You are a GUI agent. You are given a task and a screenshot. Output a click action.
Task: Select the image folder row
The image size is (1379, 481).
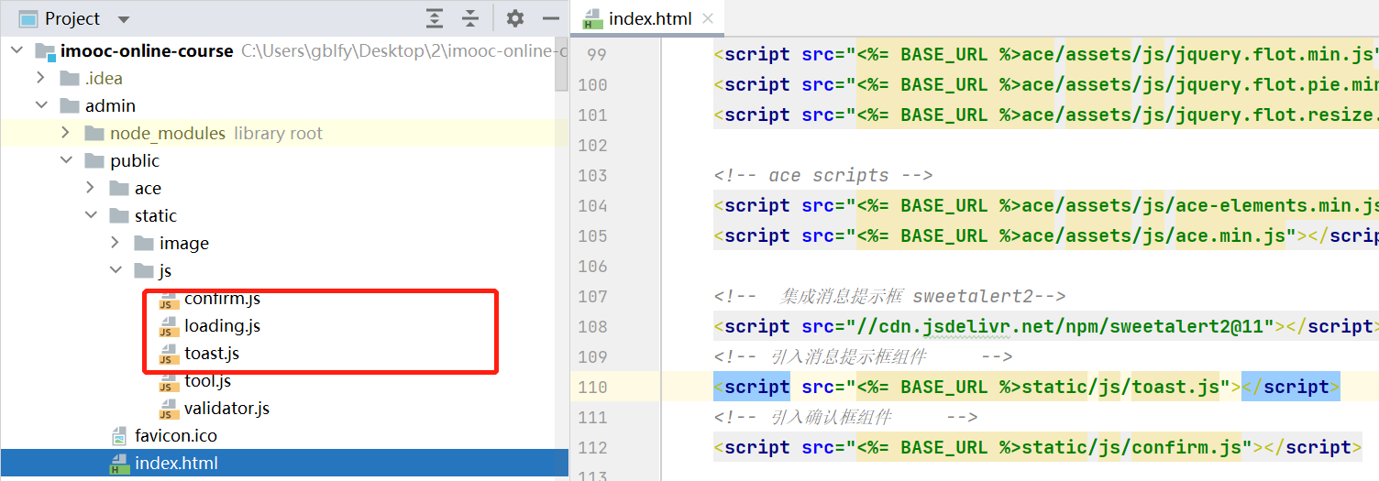(x=184, y=243)
